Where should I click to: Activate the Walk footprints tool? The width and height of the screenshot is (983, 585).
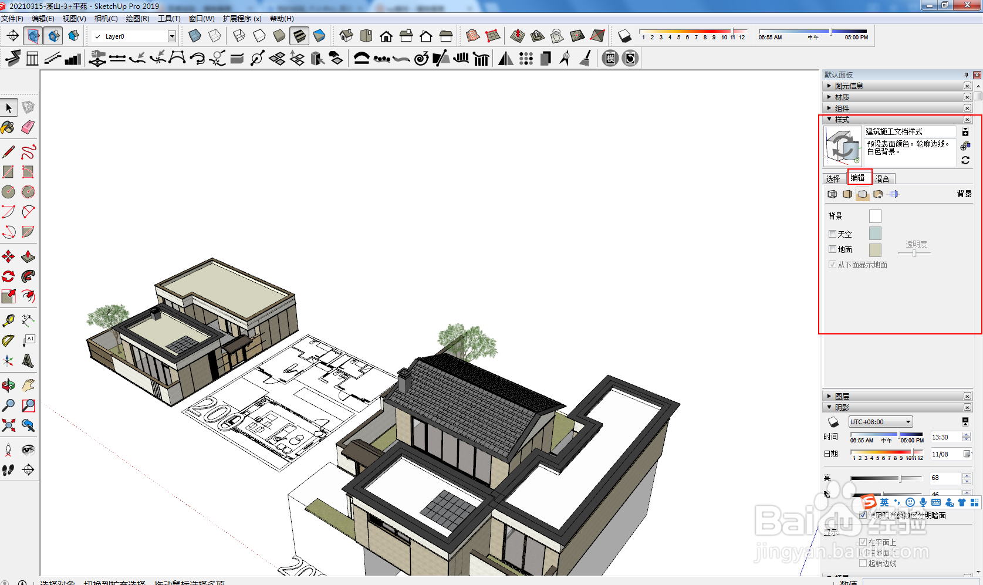(x=8, y=470)
